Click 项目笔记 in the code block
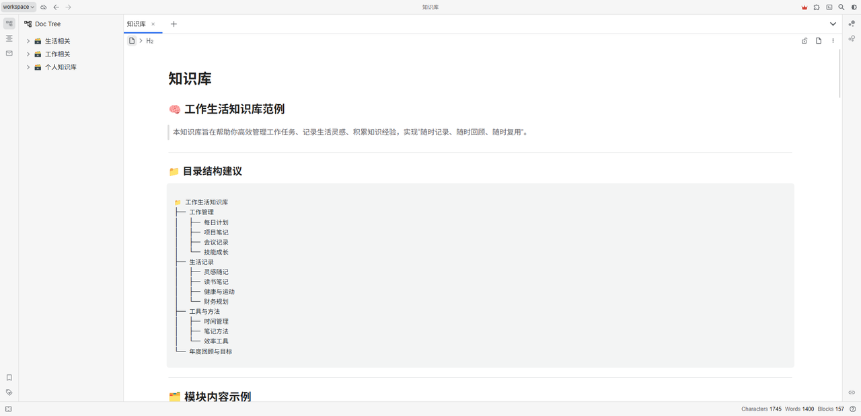Image resolution: width=861 pixels, height=416 pixels. [216, 233]
